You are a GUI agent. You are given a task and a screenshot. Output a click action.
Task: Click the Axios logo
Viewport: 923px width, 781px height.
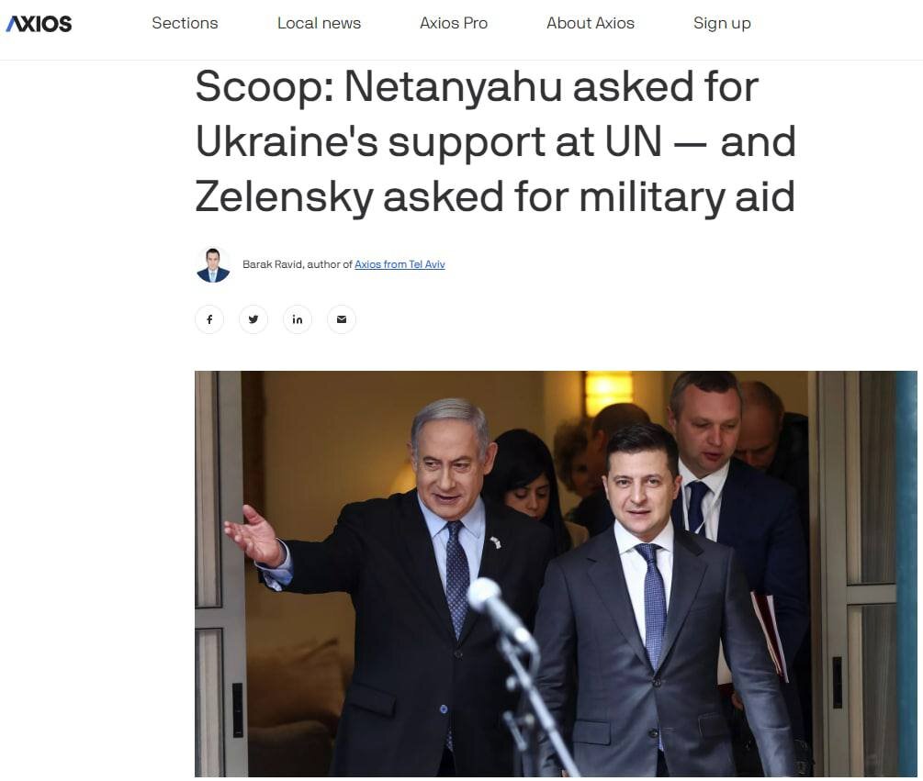[39, 24]
